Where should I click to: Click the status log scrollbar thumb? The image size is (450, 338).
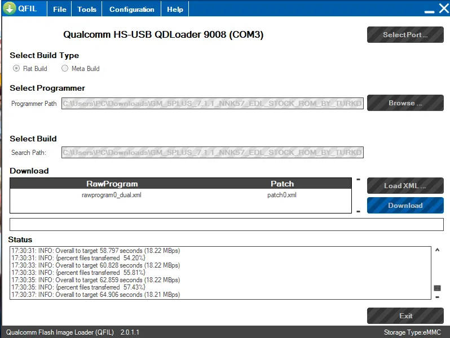[x=437, y=288]
